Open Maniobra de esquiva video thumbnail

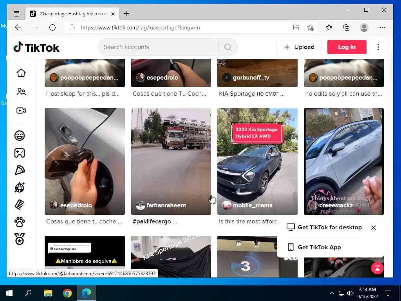[85, 256]
